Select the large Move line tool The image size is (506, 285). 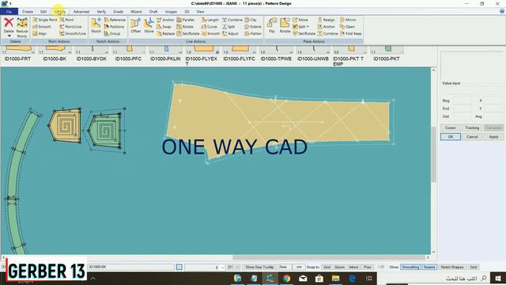(x=149, y=25)
